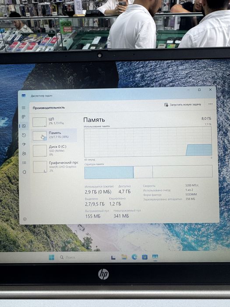Viewport: 230px width, 307px height.
Task: Open the Processes page in the sidebar
Action: point(24,117)
